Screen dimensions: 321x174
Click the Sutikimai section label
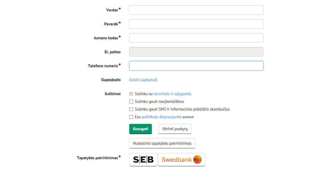point(113,94)
